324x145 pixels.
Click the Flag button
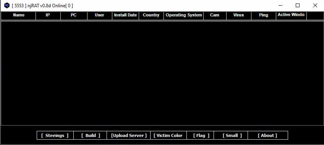(x=200, y=135)
